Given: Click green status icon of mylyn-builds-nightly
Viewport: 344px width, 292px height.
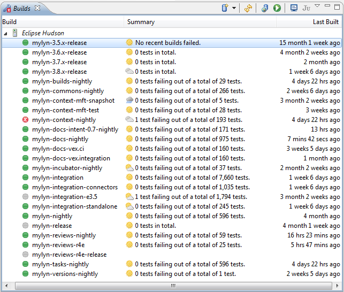Looking at the screenshot, I should coord(26,81).
